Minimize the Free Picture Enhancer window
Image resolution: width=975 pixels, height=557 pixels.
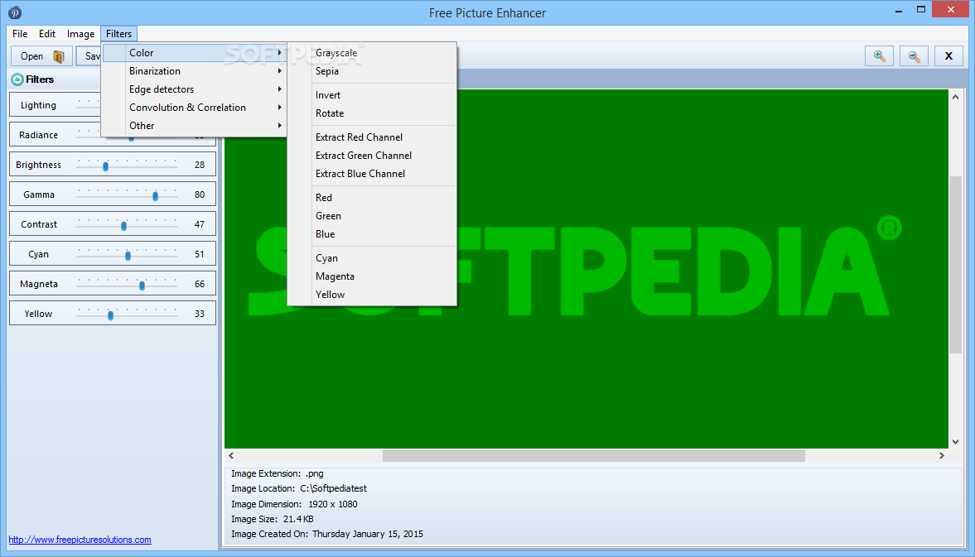(899, 11)
